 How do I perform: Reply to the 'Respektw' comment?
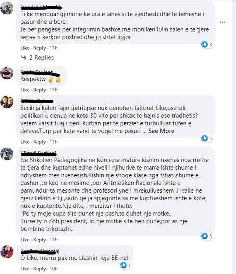pyautogui.click(x=39, y=90)
